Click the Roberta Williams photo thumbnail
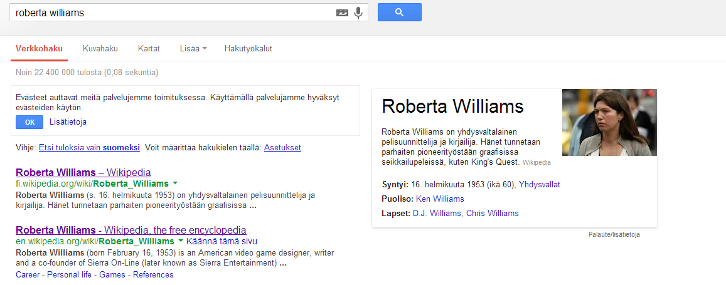Viewport: 726px width, 285px height. click(609, 123)
